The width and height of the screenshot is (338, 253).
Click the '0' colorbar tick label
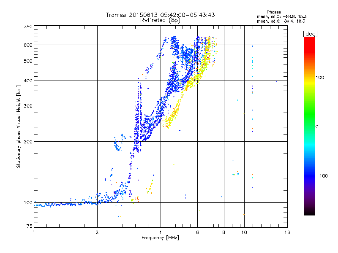tap(317, 127)
